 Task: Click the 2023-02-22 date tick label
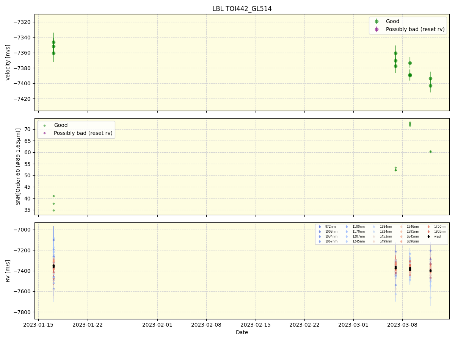pos(304,325)
